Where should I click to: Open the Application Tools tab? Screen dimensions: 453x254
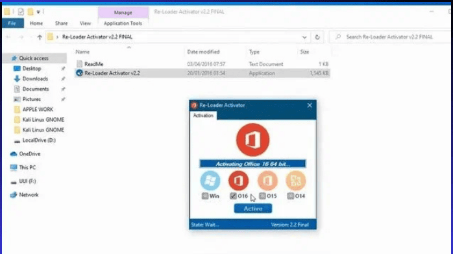(x=123, y=23)
